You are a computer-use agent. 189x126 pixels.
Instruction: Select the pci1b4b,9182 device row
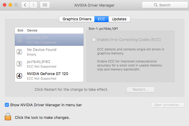click(49, 64)
